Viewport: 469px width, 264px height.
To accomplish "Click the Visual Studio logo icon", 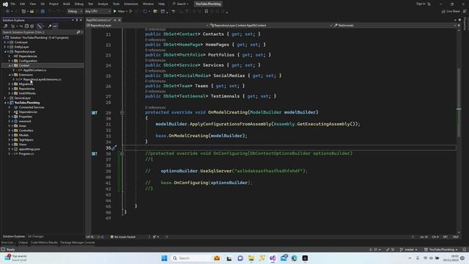I will [x=5, y=4].
